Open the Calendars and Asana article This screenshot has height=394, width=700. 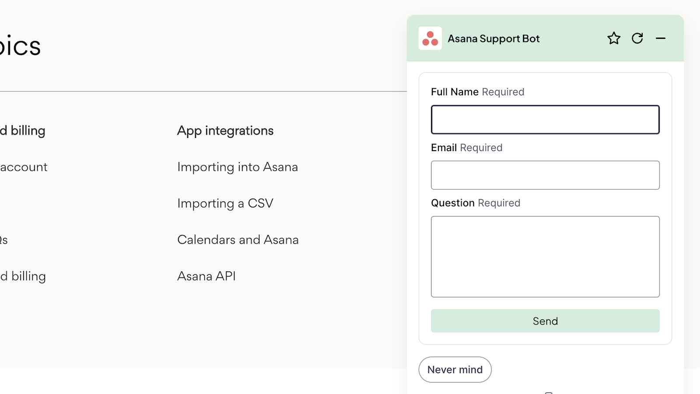pyautogui.click(x=238, y=240)
